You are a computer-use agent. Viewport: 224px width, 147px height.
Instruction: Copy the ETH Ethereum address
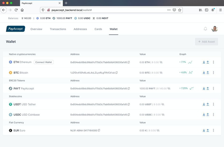129,62
